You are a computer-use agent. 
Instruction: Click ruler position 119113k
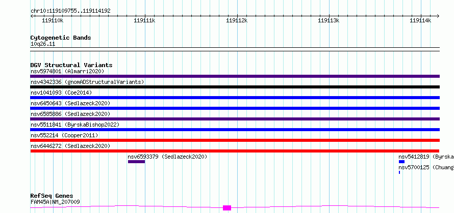(329, 20)
